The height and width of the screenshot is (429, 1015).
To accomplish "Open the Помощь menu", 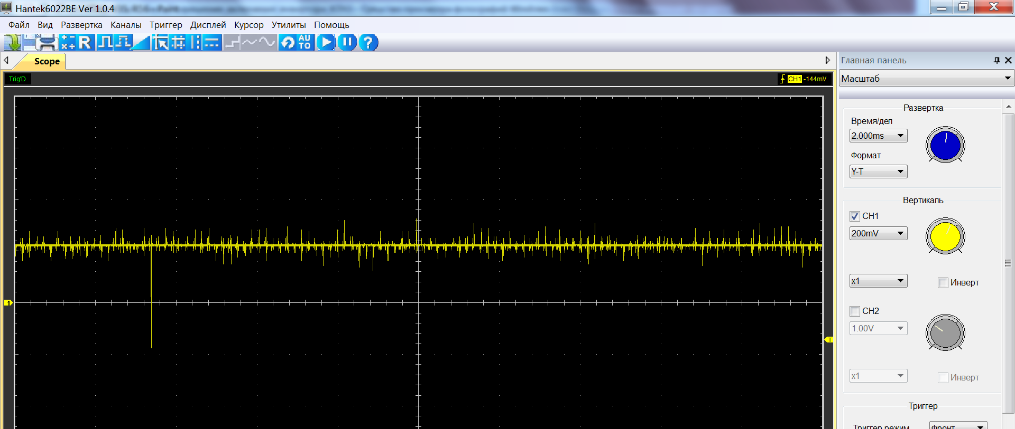I will pos(331,25).
